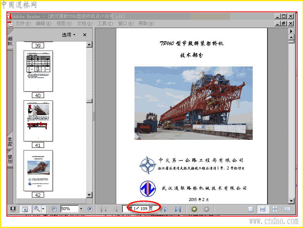The width and height of the screenshot is (304, 228).
Task: Zoom out with the minus button
Action: pyautogui.click(x=54, y=209)
